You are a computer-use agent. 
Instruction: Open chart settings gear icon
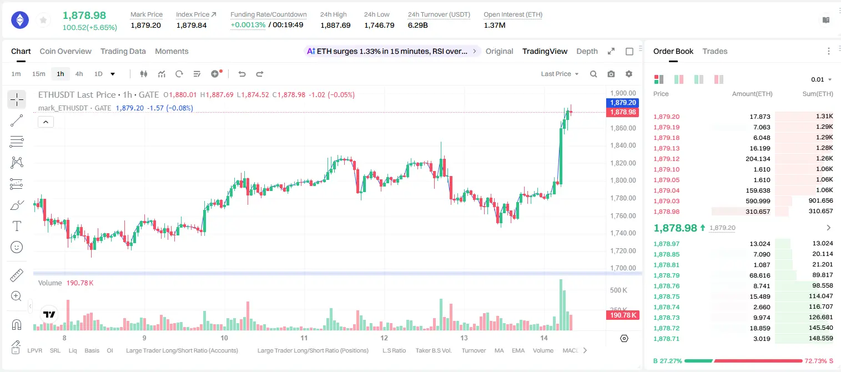coord(629,74)
